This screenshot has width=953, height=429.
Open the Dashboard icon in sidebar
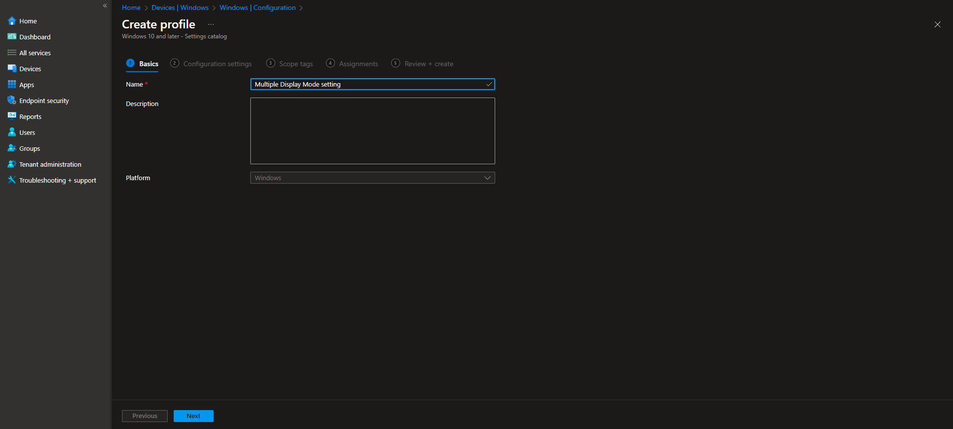[x=12, y=37]
